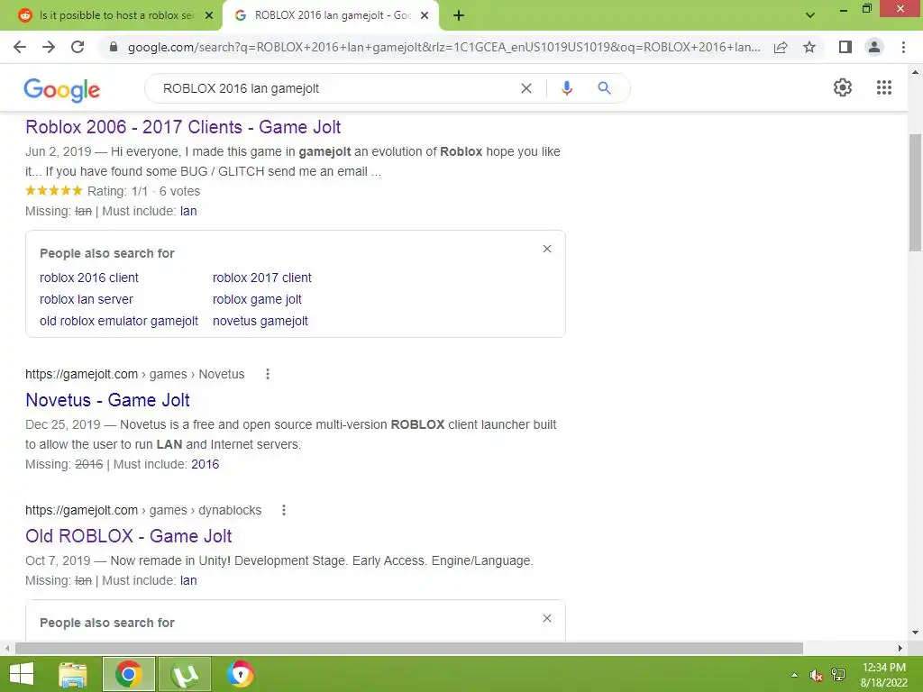The height and width of the screenshot is (692, 923).
Task: Share this page via address bar icon
Action: (781, 47)
